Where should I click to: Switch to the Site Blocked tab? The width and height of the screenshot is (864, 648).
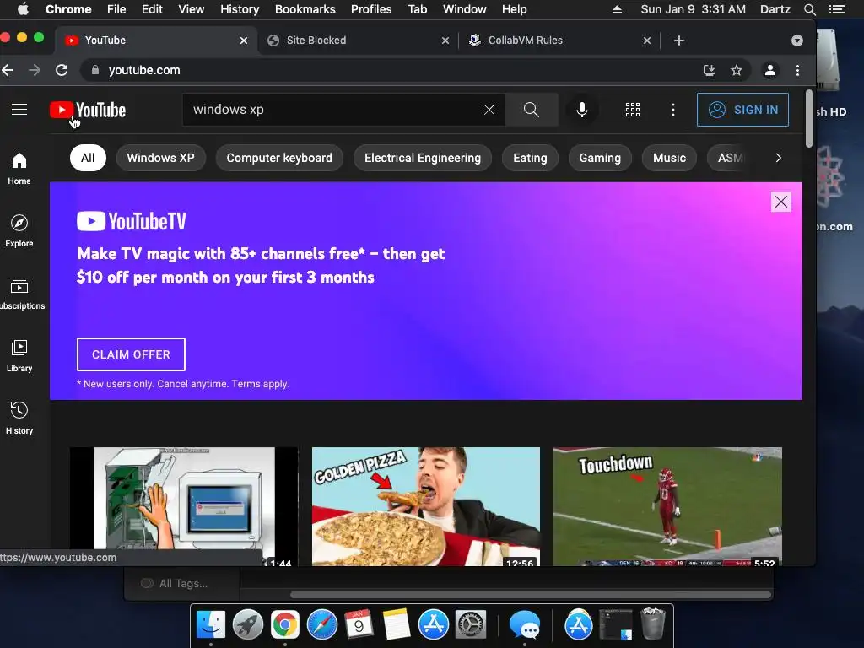click(358, 40)
